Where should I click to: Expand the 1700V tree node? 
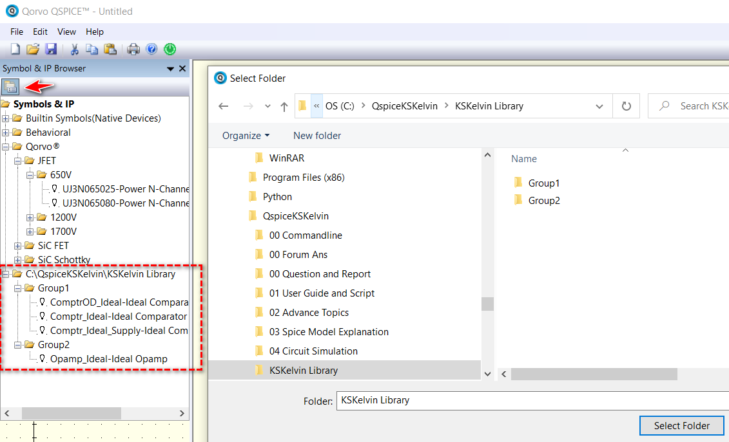click(x=30, y=232)
